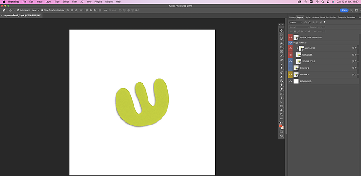Show the SHADOW 2 layer
361x176 pixels.
tap(290, 68)
